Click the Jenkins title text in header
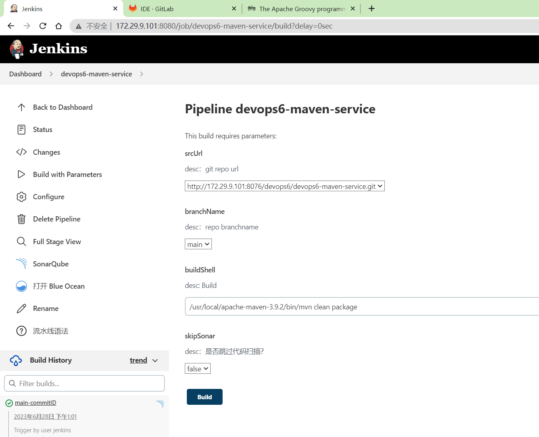This screenshot has width=539, height=437. (58, 49)
